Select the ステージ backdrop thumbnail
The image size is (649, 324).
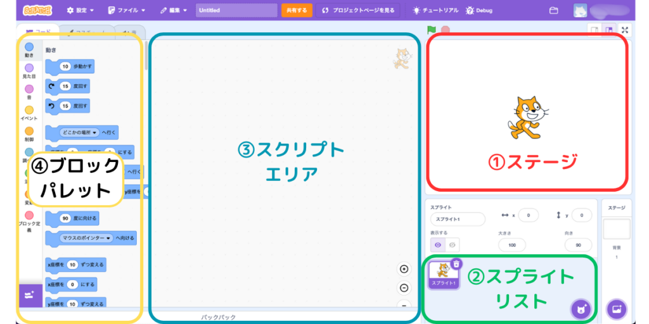(x=617, y=229)
